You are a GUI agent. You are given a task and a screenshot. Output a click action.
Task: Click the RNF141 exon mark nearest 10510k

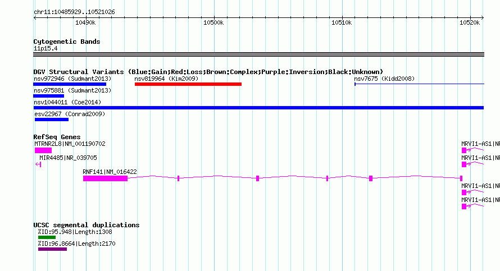327,178
